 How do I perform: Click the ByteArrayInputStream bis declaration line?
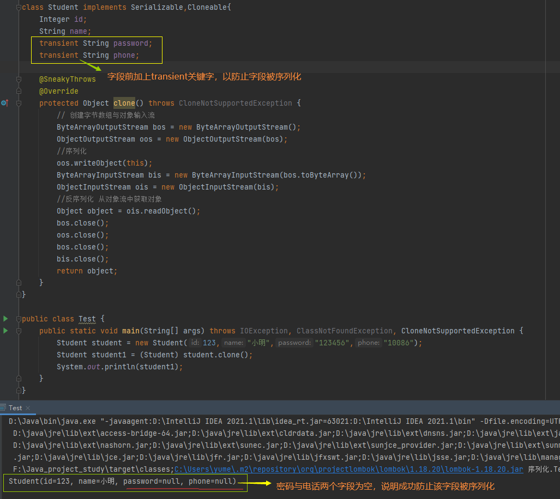[211, 175]
